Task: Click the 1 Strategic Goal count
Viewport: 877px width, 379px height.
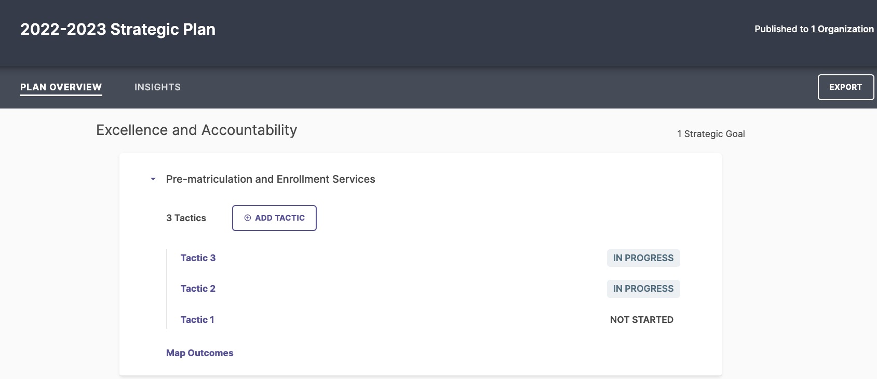Action: tap(711, 134)
